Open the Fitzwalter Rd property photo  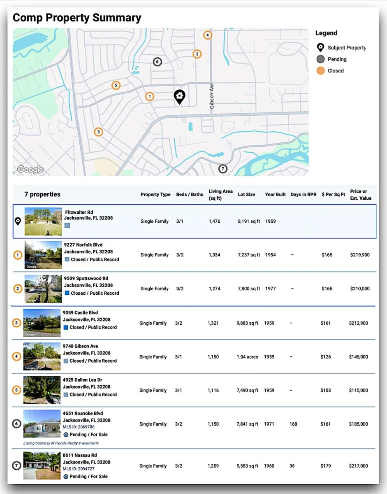[43, 221]
